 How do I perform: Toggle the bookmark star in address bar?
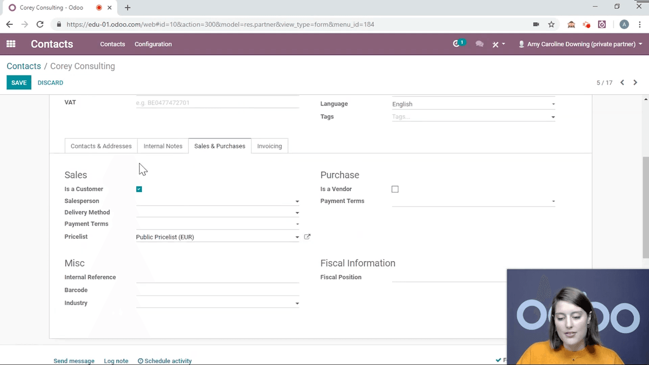[551, 24]
